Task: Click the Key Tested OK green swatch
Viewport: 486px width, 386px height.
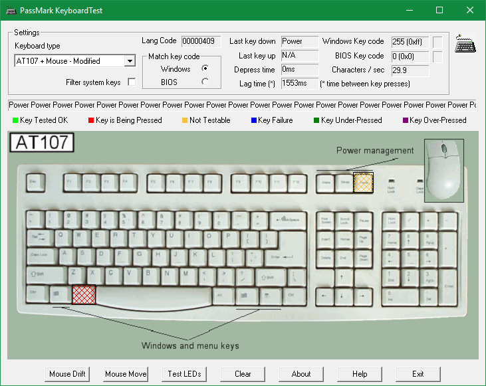Action: [15, 120]
